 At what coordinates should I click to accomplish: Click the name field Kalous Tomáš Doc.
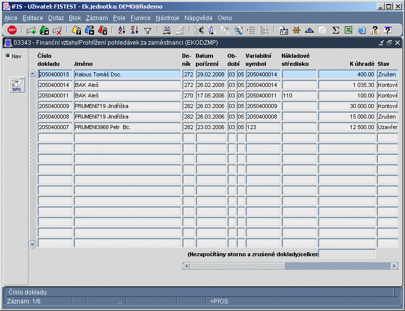128,74
